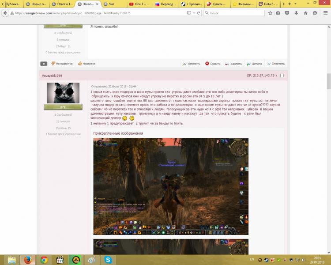Close the active Жало... tab
This screenshot has width=331, height=265.
(97, 4)
